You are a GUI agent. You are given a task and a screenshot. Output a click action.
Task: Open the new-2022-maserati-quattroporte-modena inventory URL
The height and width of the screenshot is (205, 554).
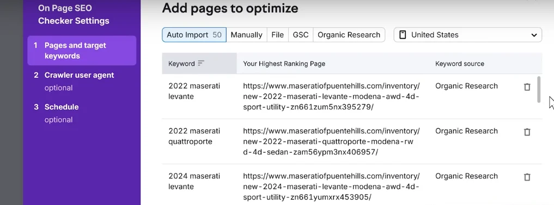331,141
